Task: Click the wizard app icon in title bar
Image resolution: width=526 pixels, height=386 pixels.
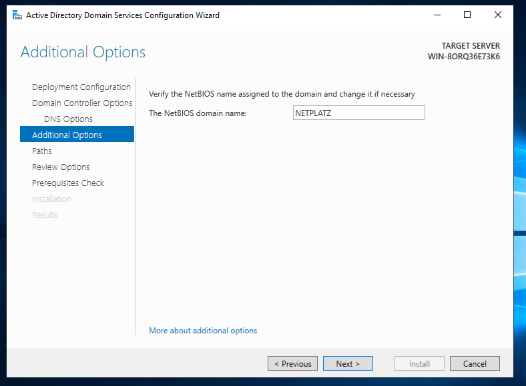Action: click(17, 15)
